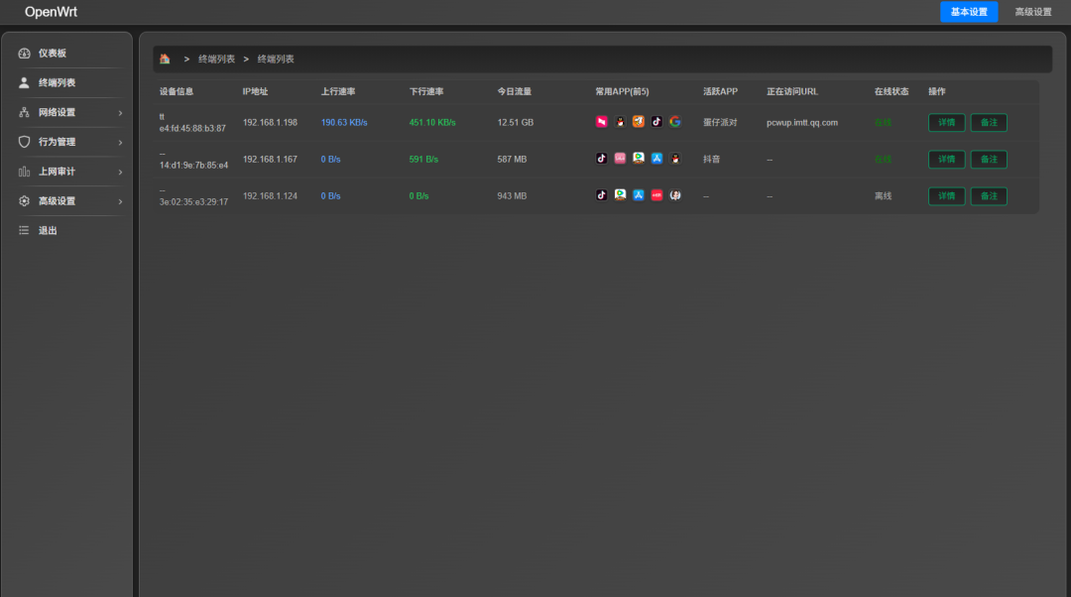Expand the sidebar 高级设置 submenu chevron

click(120, 201)
